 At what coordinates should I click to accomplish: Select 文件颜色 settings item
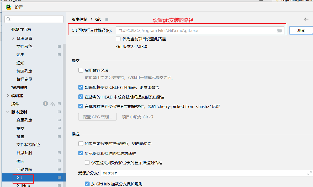point(24,46)
